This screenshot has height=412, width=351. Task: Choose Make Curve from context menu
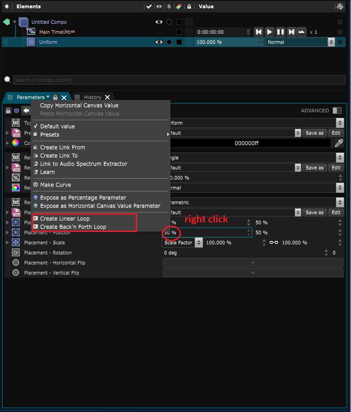point(55,185)
